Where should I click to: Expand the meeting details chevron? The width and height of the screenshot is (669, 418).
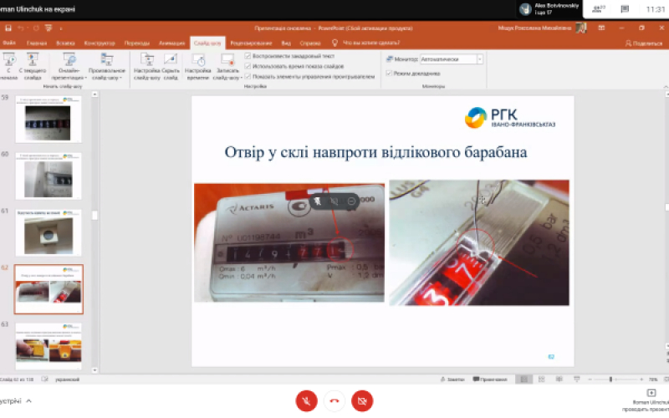click(28, 401)
